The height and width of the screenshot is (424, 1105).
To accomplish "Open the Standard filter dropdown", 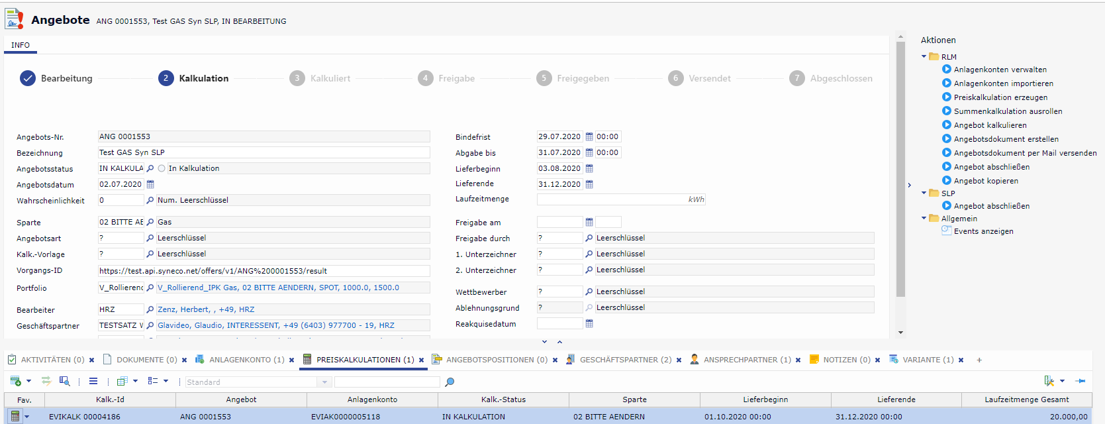I will coord(324,382).
